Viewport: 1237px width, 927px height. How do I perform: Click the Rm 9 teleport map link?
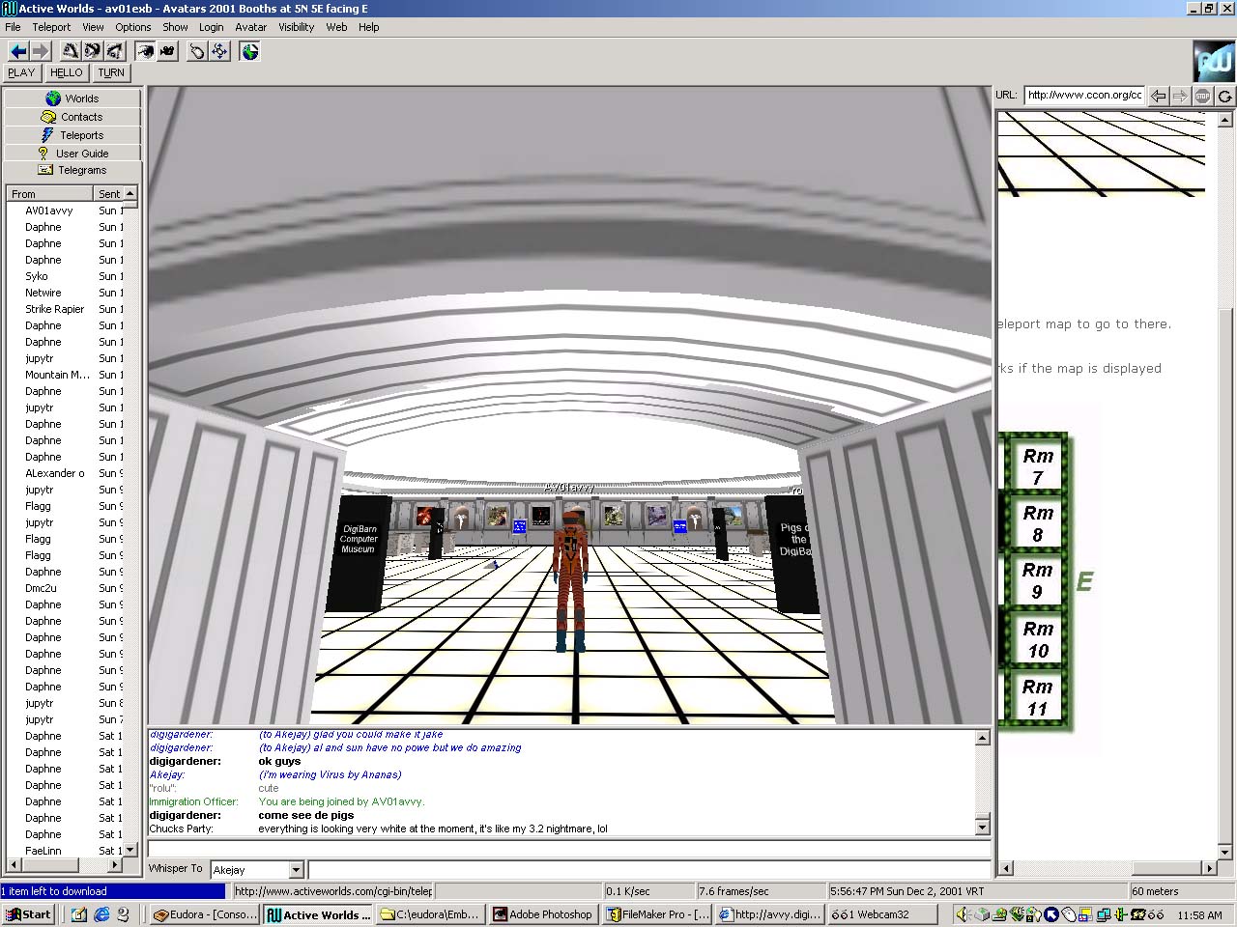pos(1037,580)
